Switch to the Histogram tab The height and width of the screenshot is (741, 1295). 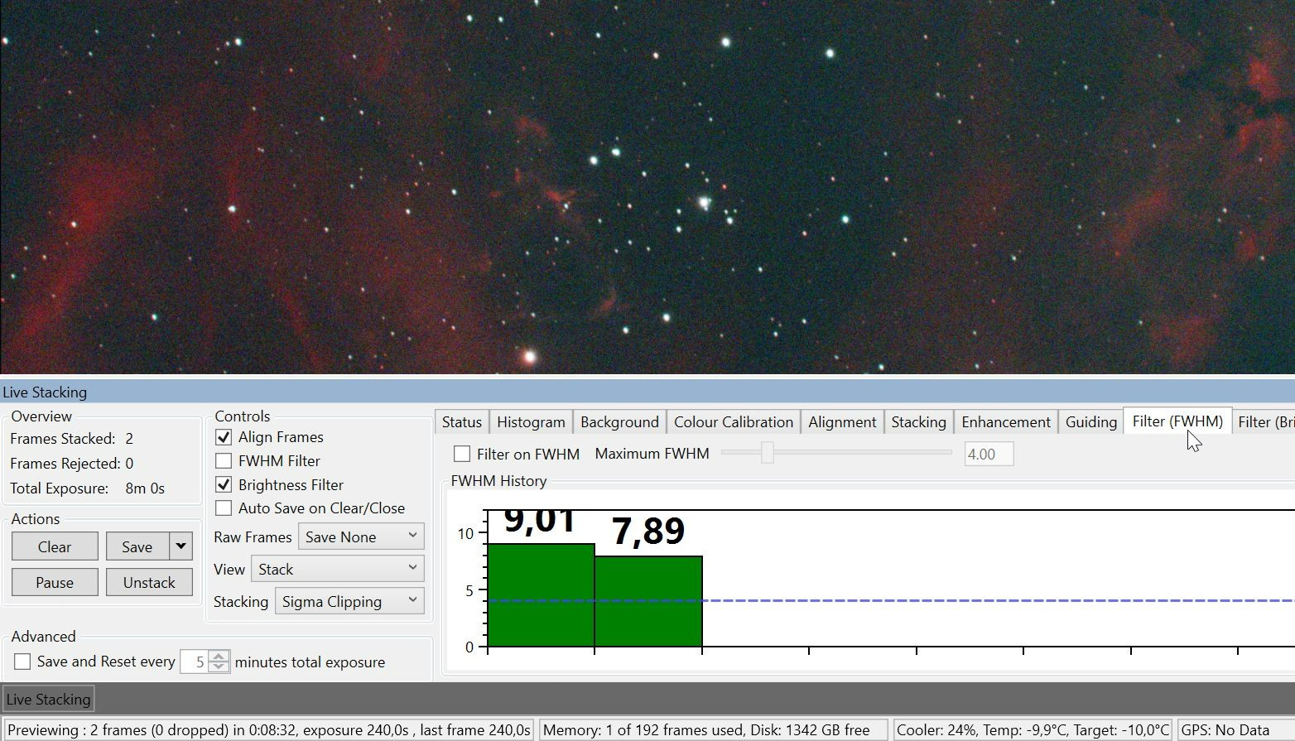(531, 422)
